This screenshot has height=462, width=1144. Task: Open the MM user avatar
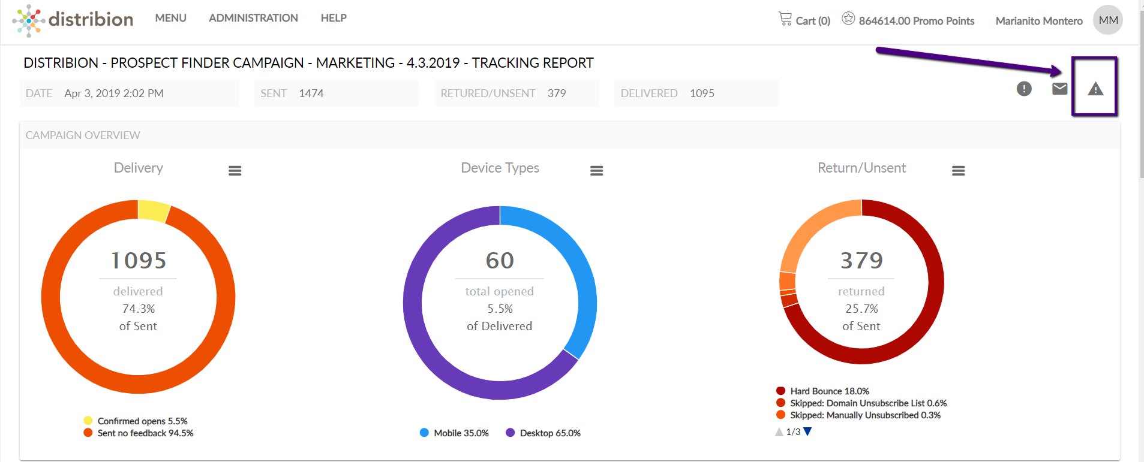1108,20
